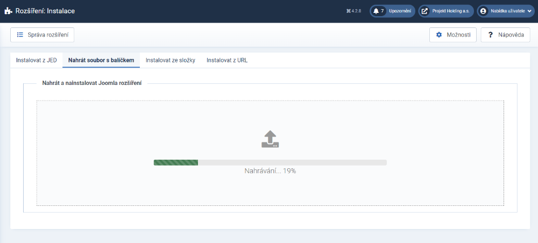Click the gear icon in Možnosti
This screenshot has width=538, height=243.
(x=439, y=35)
